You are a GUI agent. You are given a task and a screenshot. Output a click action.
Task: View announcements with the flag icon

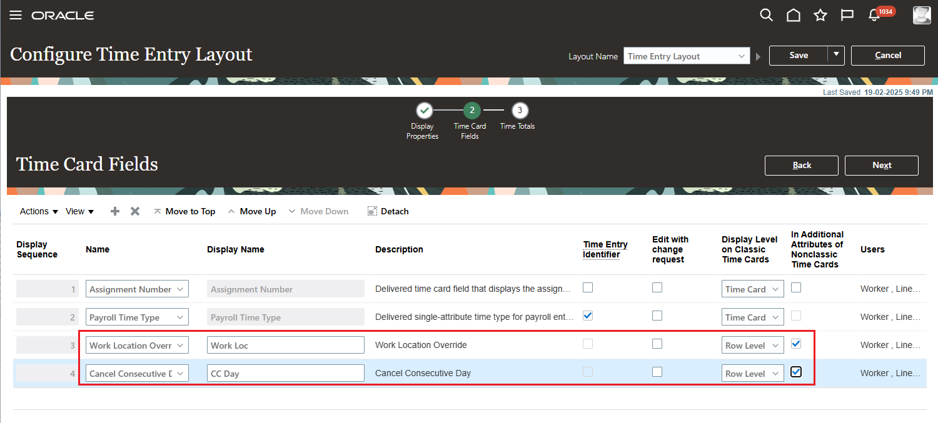(847, 15)
